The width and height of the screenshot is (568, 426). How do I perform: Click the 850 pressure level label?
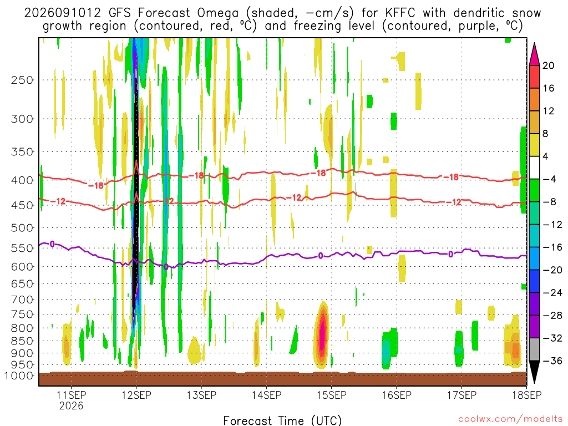(x=22, y=341)
